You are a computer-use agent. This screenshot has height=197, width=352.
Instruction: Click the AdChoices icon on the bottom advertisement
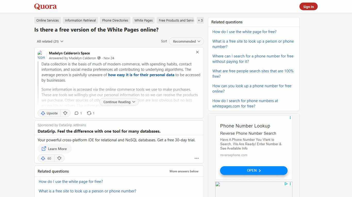coord(286,184)
